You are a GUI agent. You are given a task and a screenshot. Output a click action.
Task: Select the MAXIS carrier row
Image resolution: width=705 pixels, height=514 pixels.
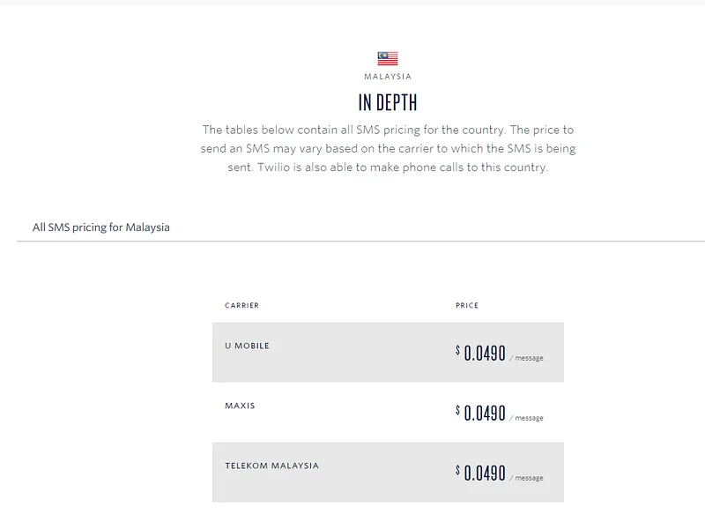(388, 412)
